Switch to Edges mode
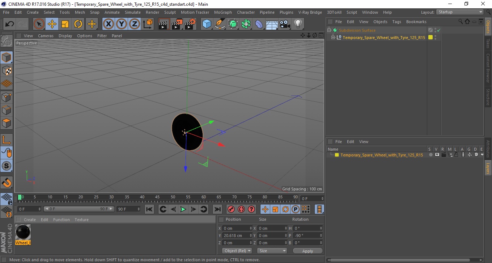 tap(7, 110)
